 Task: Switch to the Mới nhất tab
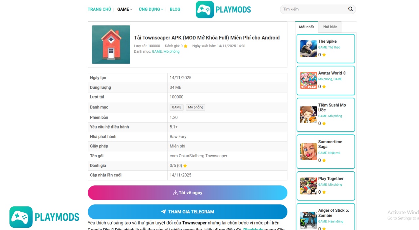pos(306,27)
